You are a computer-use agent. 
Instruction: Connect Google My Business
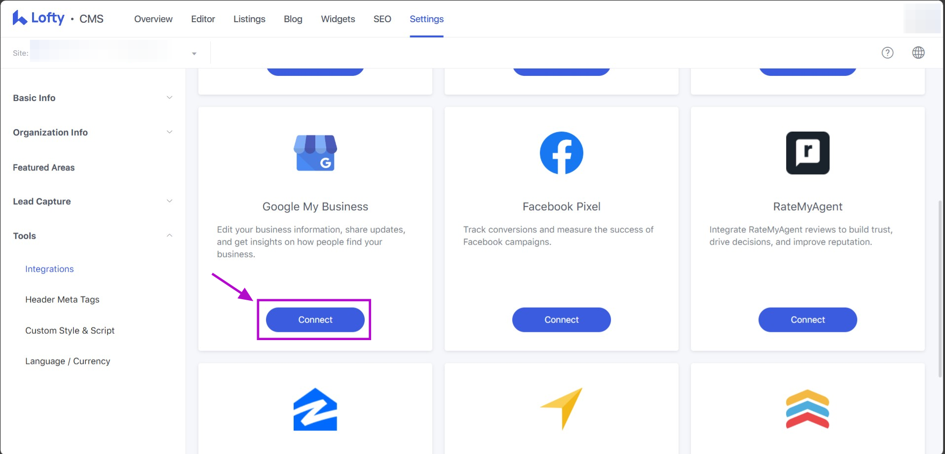315,320
